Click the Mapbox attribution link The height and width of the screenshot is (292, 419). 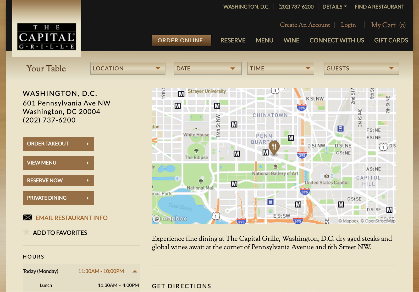coord(348,221)
